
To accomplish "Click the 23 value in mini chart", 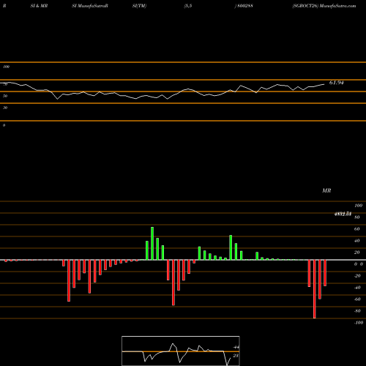I will 236,356.
